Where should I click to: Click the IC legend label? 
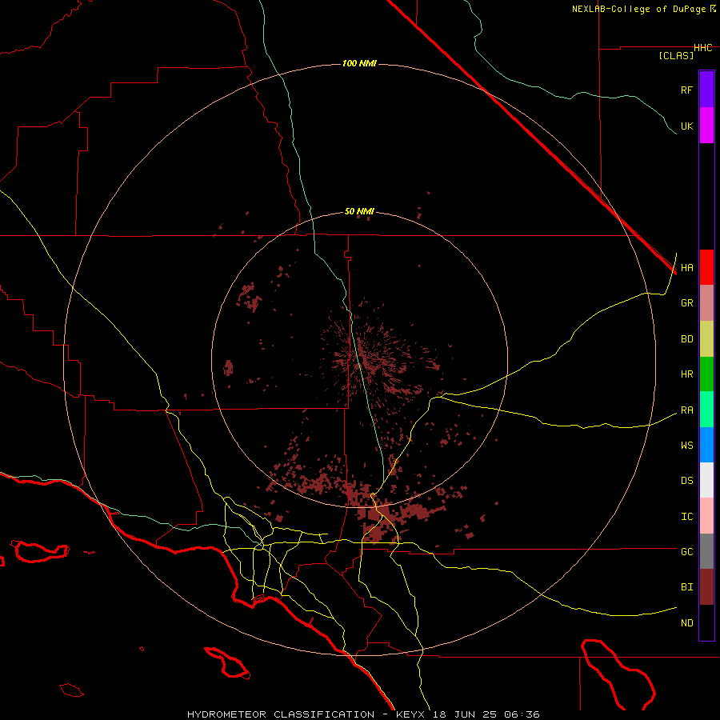click(686, 517)
